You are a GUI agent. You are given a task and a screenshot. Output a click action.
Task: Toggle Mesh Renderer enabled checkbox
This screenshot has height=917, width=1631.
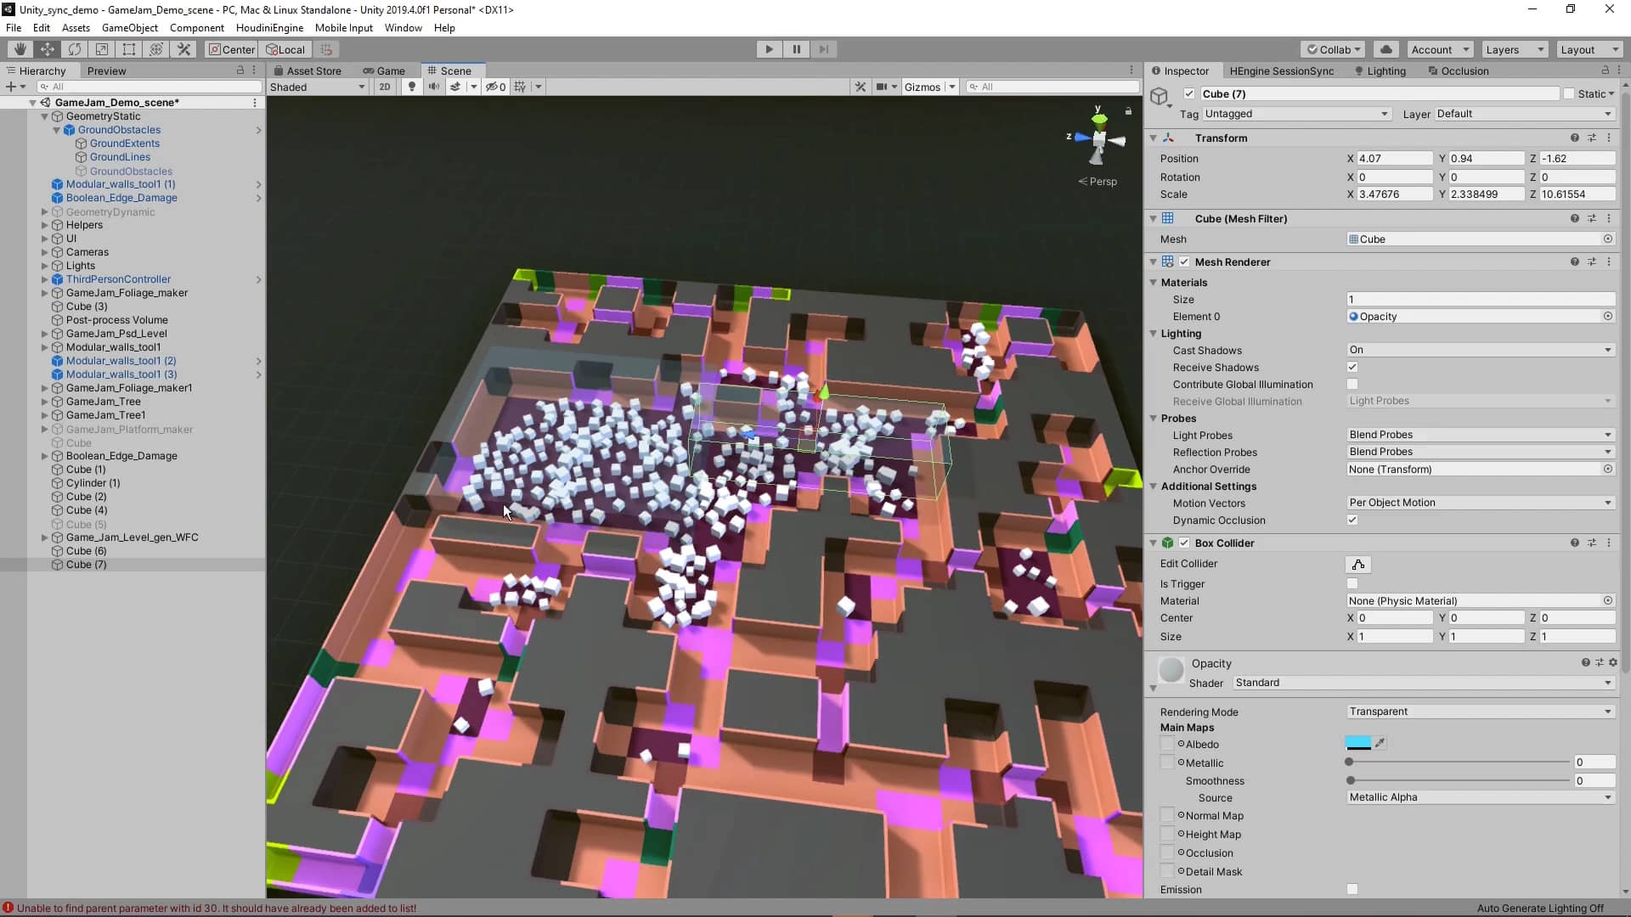[x=1186, y=262]
